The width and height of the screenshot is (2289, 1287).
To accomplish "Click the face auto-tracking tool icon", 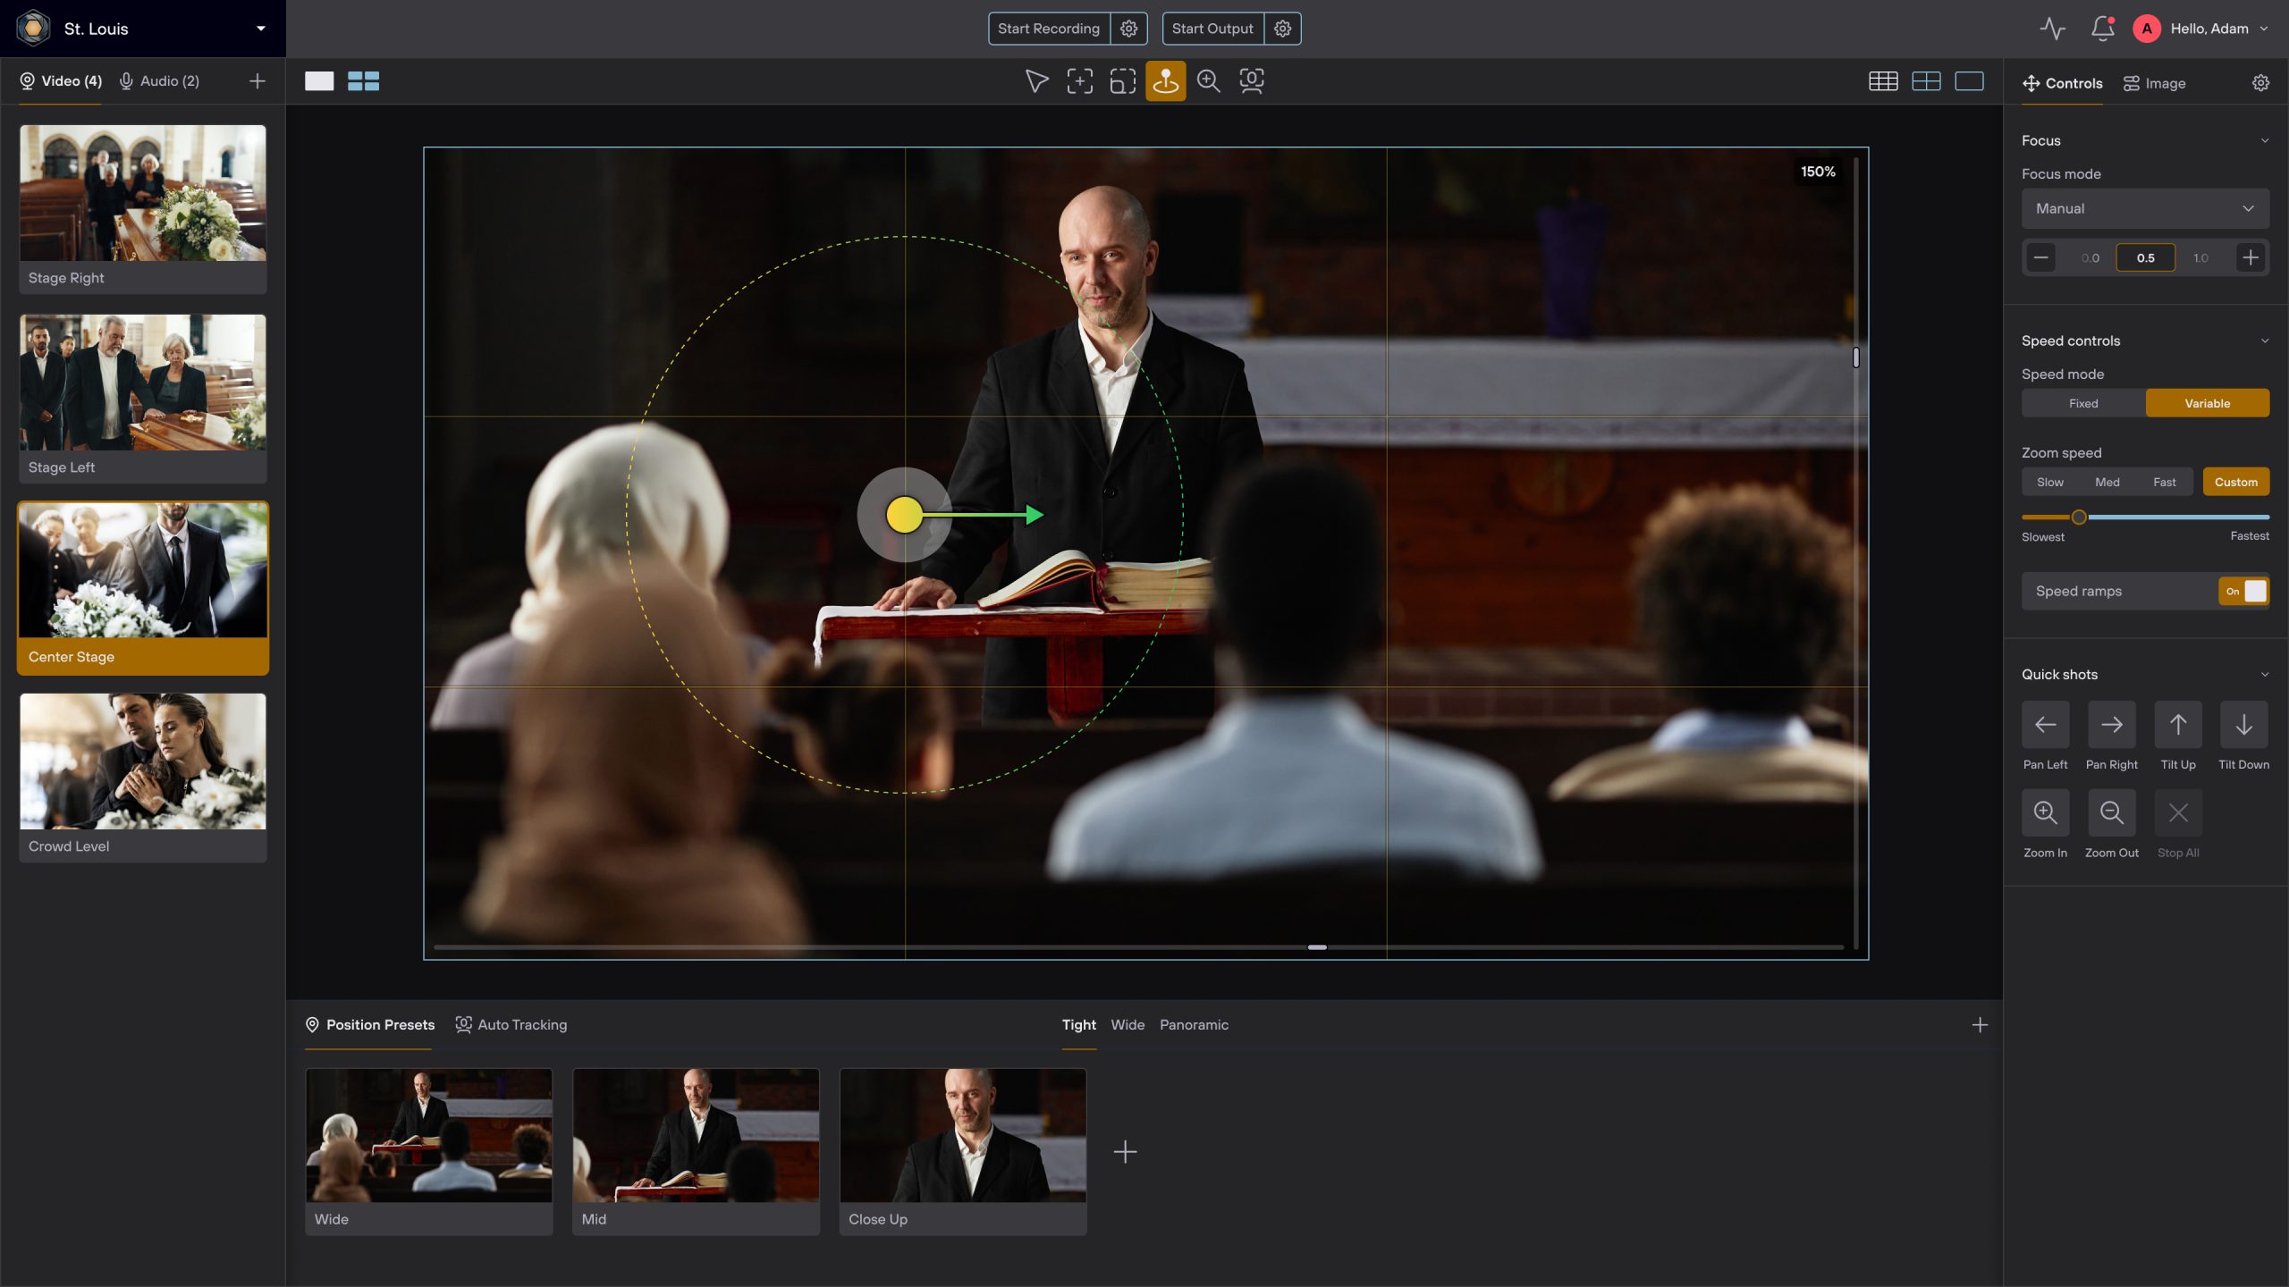I will click(x=1251, y=81).
